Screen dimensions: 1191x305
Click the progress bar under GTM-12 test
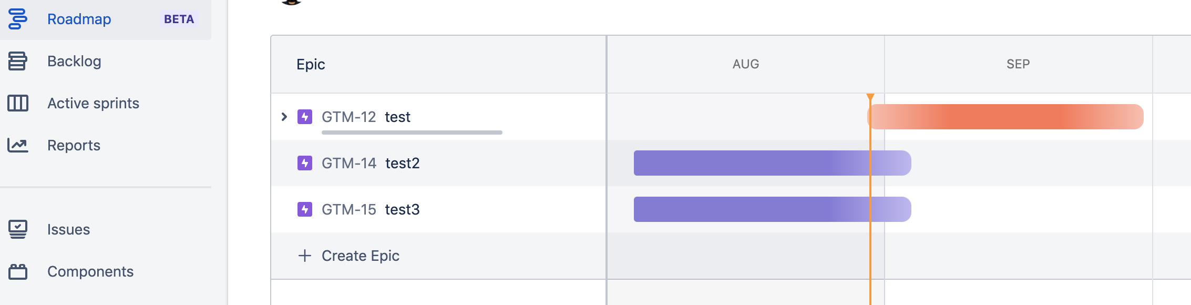coord(413,133)
